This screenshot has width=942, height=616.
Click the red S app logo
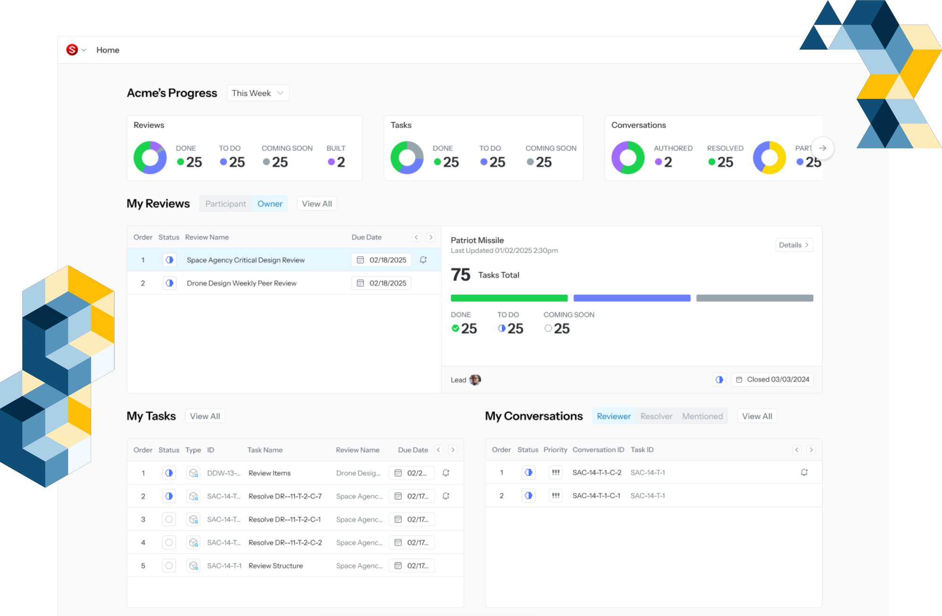point(72,50)
